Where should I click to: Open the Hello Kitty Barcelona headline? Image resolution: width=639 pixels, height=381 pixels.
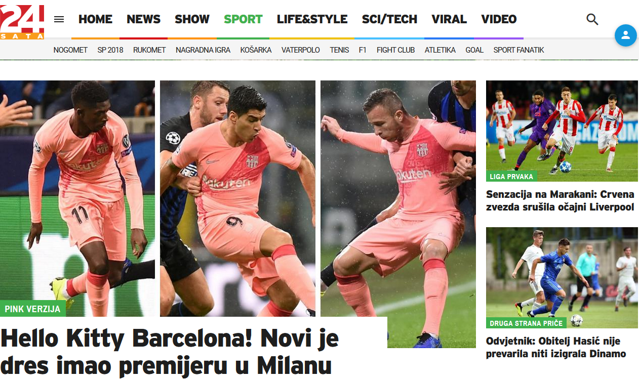pyautogui.click(x=170, y=352)
